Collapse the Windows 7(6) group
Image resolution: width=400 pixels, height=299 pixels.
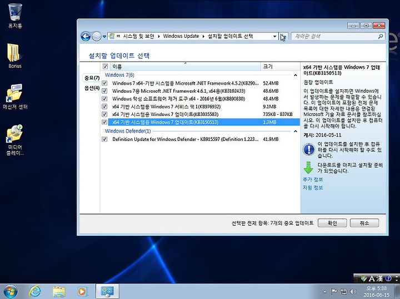click(296, 75)
